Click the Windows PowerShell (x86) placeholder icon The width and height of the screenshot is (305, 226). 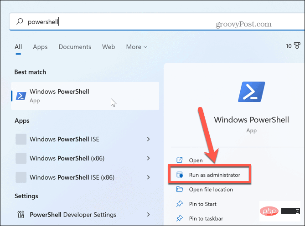click(21, 158)
